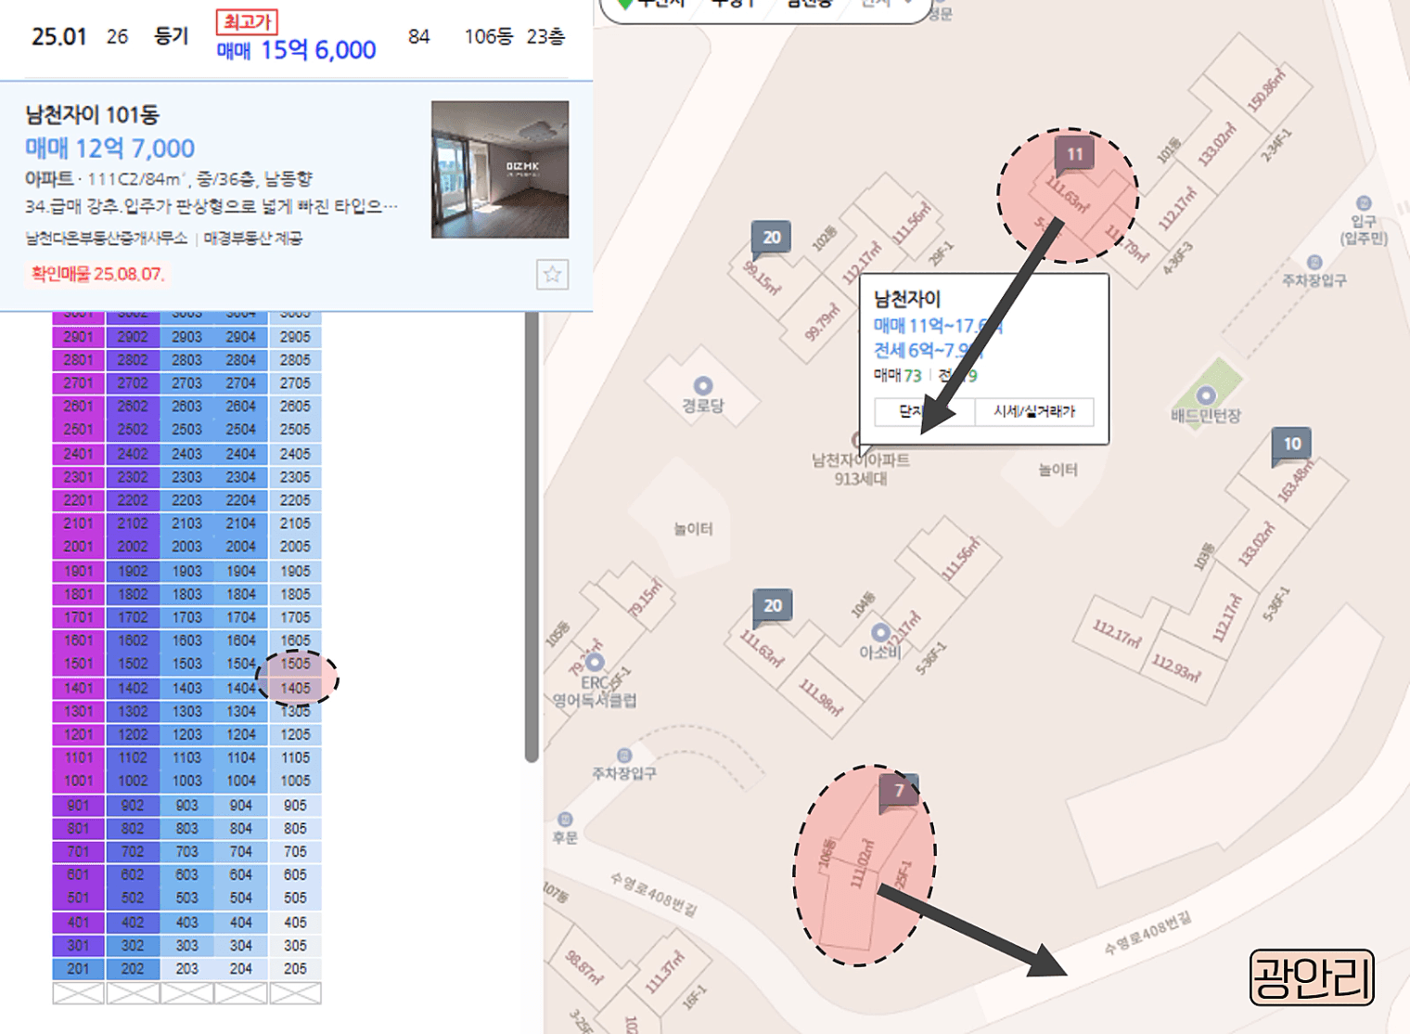This screenshot has width=1410, height=1034.
Task: Click the 매매 12억 7,000 price text
Action: [x=109, y=149]
